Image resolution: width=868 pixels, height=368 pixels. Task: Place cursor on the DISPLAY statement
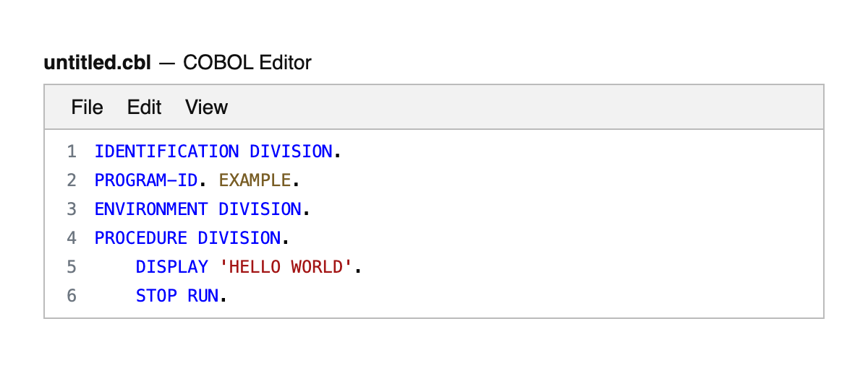point(171,267)
